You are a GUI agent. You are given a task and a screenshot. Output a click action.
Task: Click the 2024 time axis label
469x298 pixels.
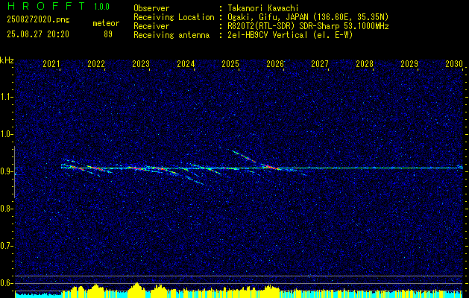coord(186,64)
